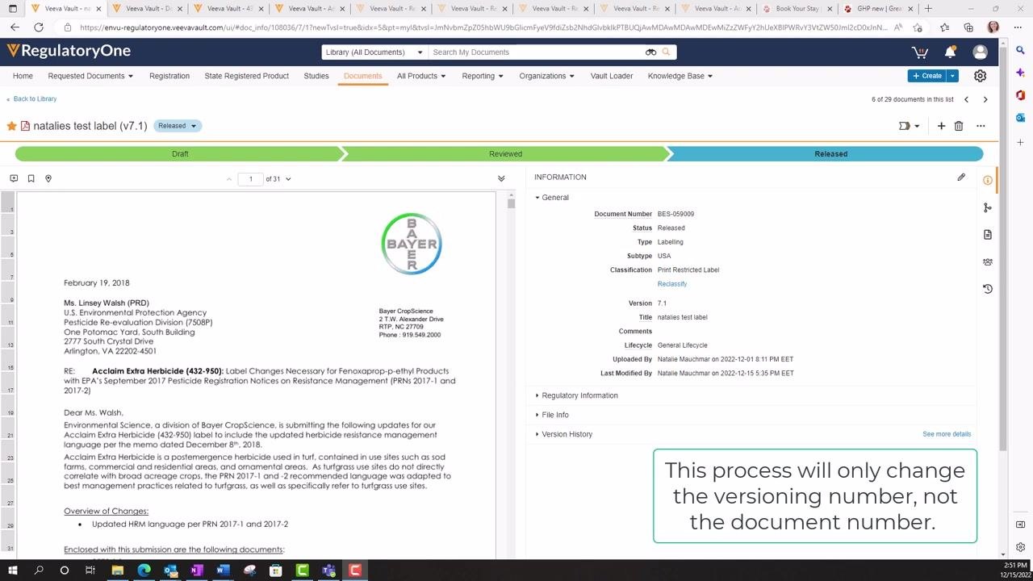Collapse viewer toolbar with double chevron
This screenshot has height=581, width=1033.
click(x=501, y=178)
